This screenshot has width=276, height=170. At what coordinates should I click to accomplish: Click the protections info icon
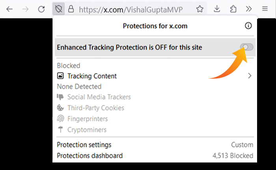[x=248, y=26]
